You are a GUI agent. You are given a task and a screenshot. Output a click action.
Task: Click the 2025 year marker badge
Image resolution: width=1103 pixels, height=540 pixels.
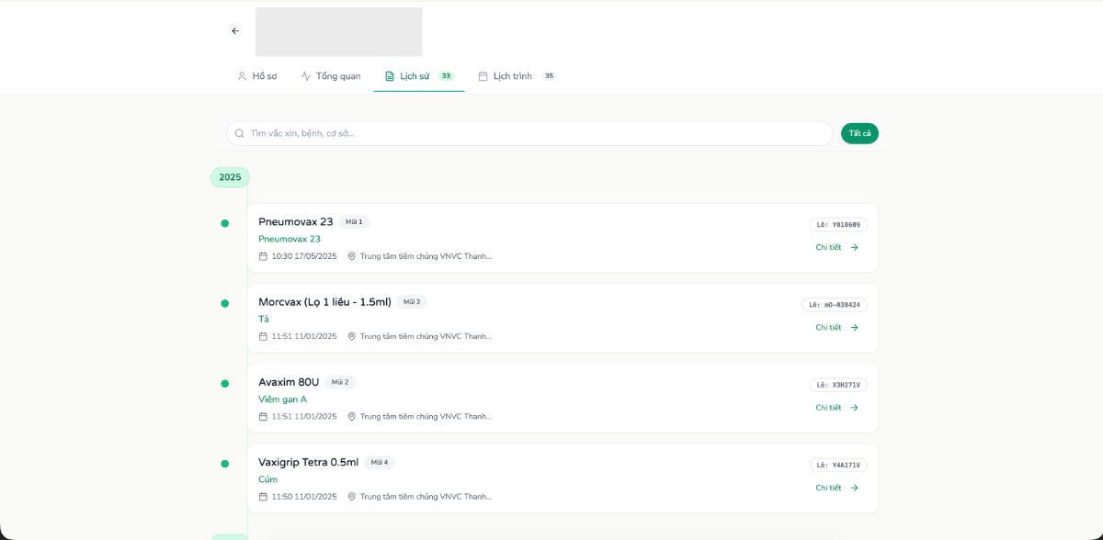pyautogui.click(x=230, y=177)
